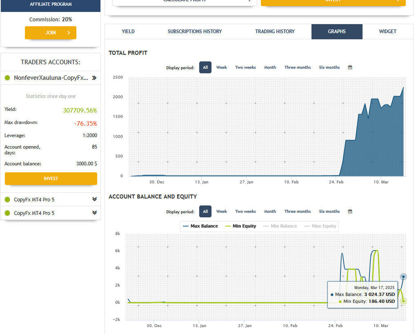
Task: Show Max Equity series in legend
Action: point(320,226)
